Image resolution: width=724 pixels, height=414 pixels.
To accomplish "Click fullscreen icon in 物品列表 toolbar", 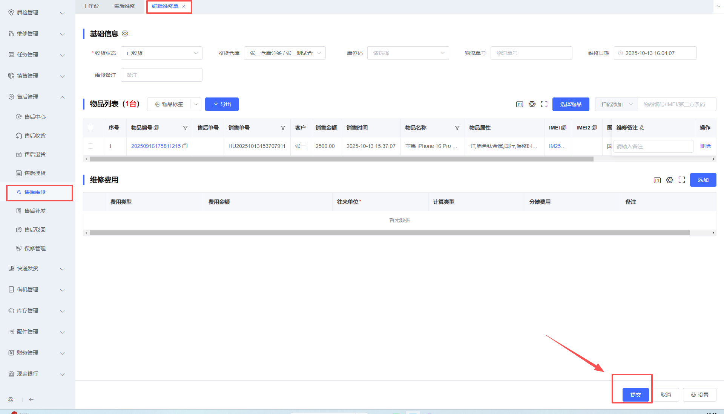I will pos(544,104).
